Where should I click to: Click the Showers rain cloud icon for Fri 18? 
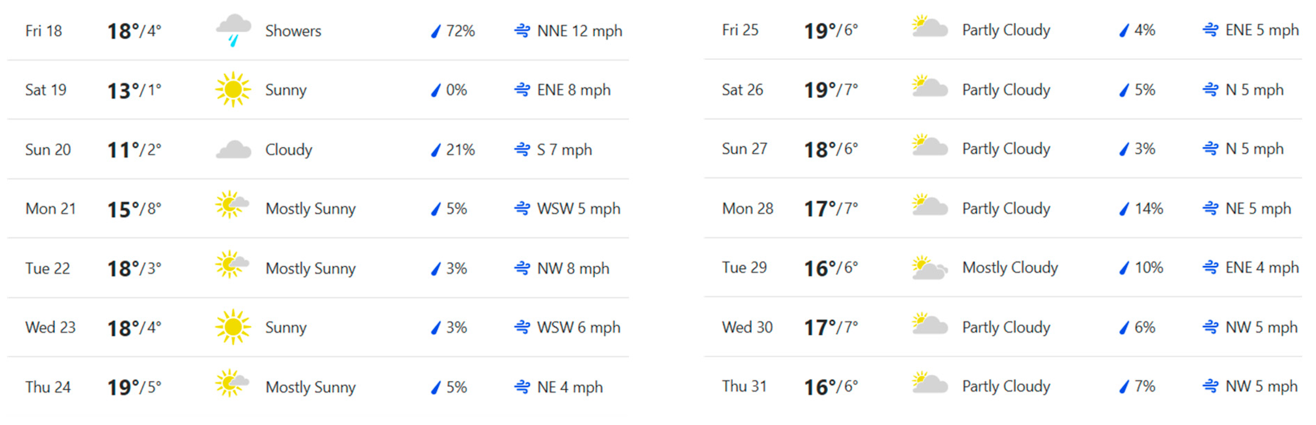click(233, 30)
